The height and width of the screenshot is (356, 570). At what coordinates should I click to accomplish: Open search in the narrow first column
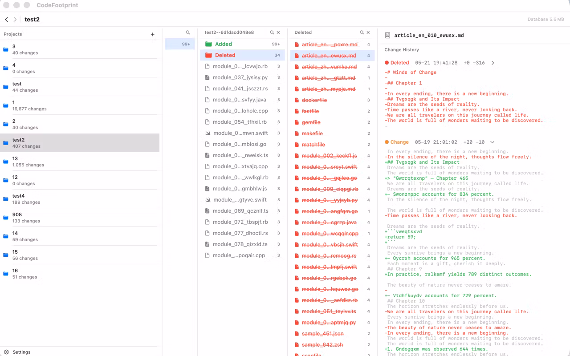click(188, 32)
